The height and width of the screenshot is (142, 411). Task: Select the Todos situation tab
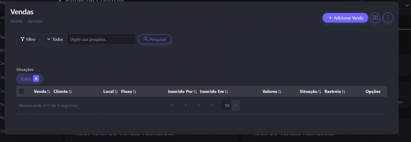(29, 79)
